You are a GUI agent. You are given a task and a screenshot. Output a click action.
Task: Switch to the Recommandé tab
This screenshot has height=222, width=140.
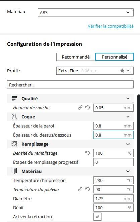point(76,57)
